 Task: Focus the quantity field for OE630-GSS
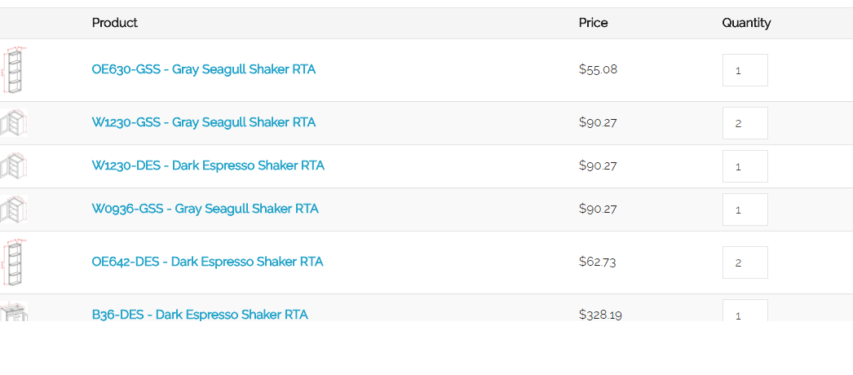[x=745, y=70]
